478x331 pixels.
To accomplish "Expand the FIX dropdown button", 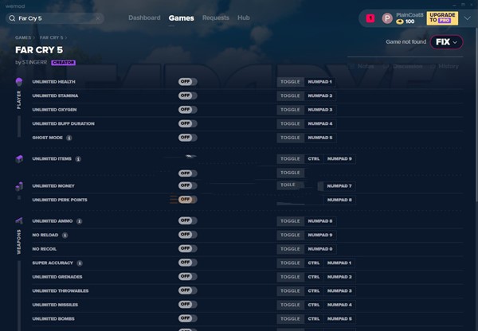I will [x=445, y=42].
